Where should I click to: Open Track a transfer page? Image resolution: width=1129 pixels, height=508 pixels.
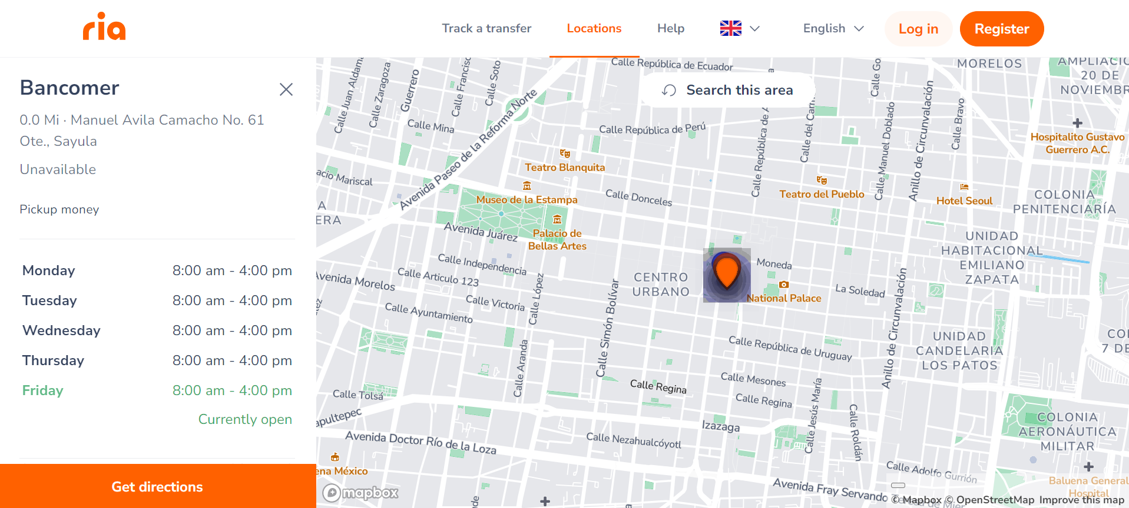pos(486,28)
